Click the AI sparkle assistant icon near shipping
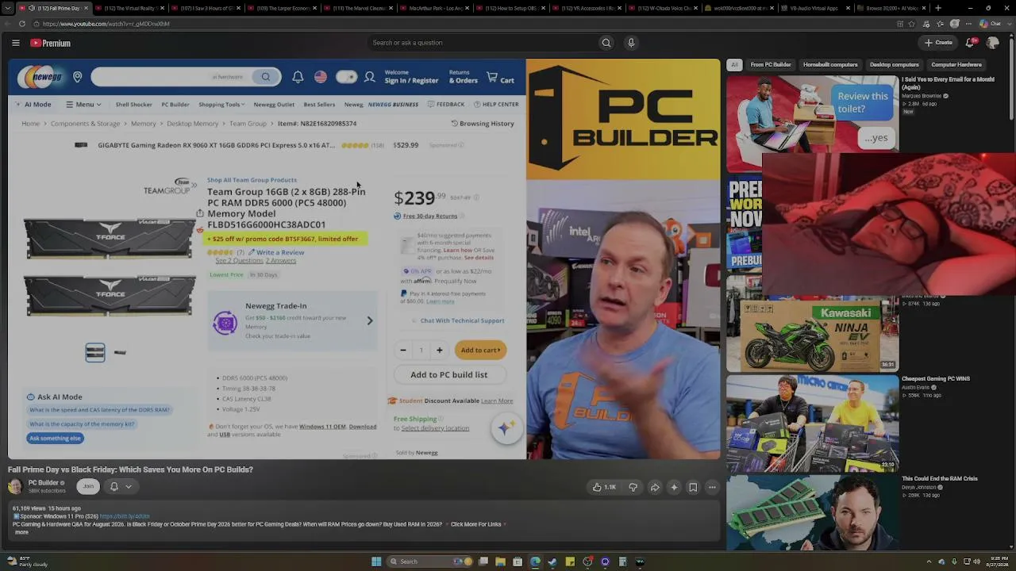 coord(506,428)
